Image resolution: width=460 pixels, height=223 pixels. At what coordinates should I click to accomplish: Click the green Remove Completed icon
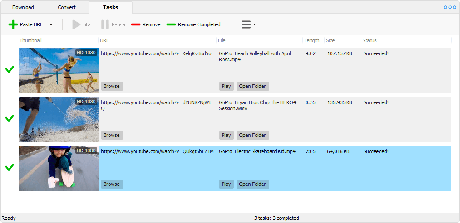(171, 24)
